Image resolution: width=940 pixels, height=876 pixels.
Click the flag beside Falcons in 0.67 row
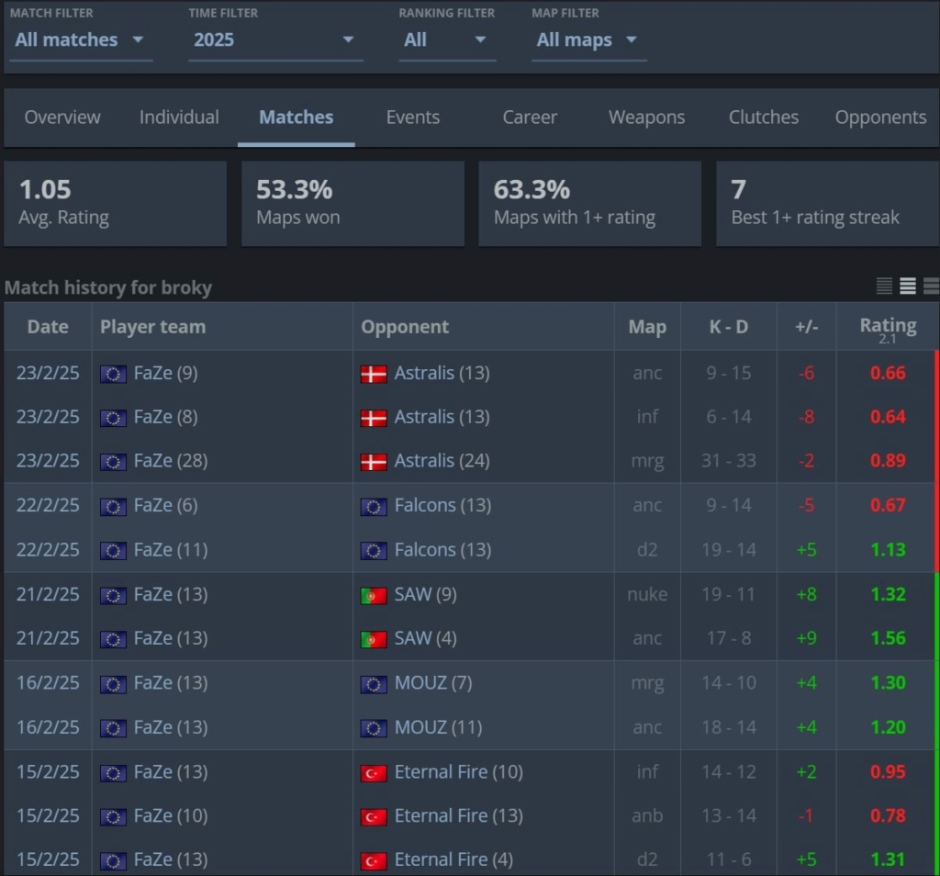[374, 507]
